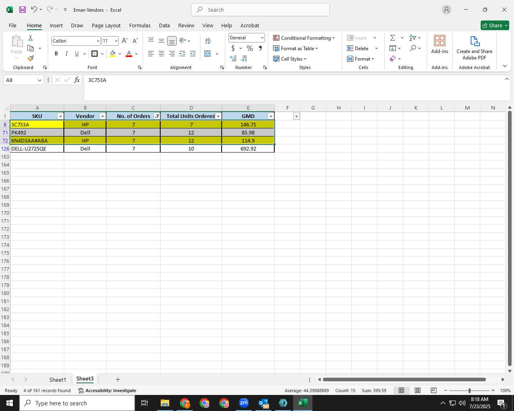Click the Clear eraser icon
514x411 pixels.
point(393,59)
